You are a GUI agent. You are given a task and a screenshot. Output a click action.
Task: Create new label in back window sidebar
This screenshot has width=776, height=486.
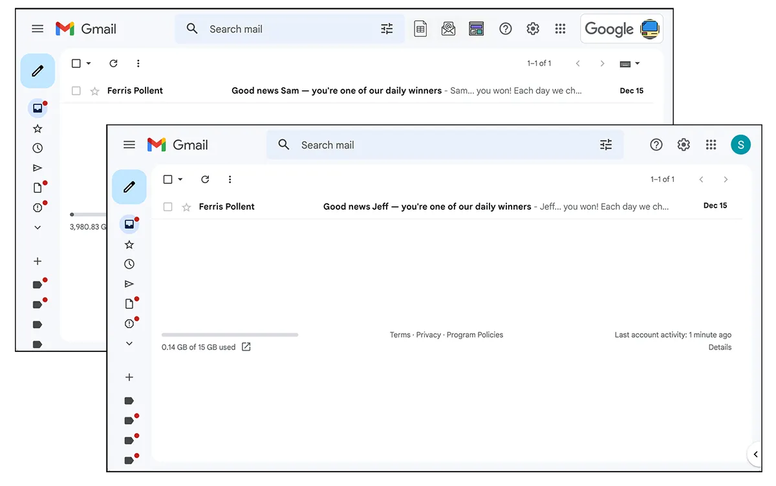coord(38,261)
